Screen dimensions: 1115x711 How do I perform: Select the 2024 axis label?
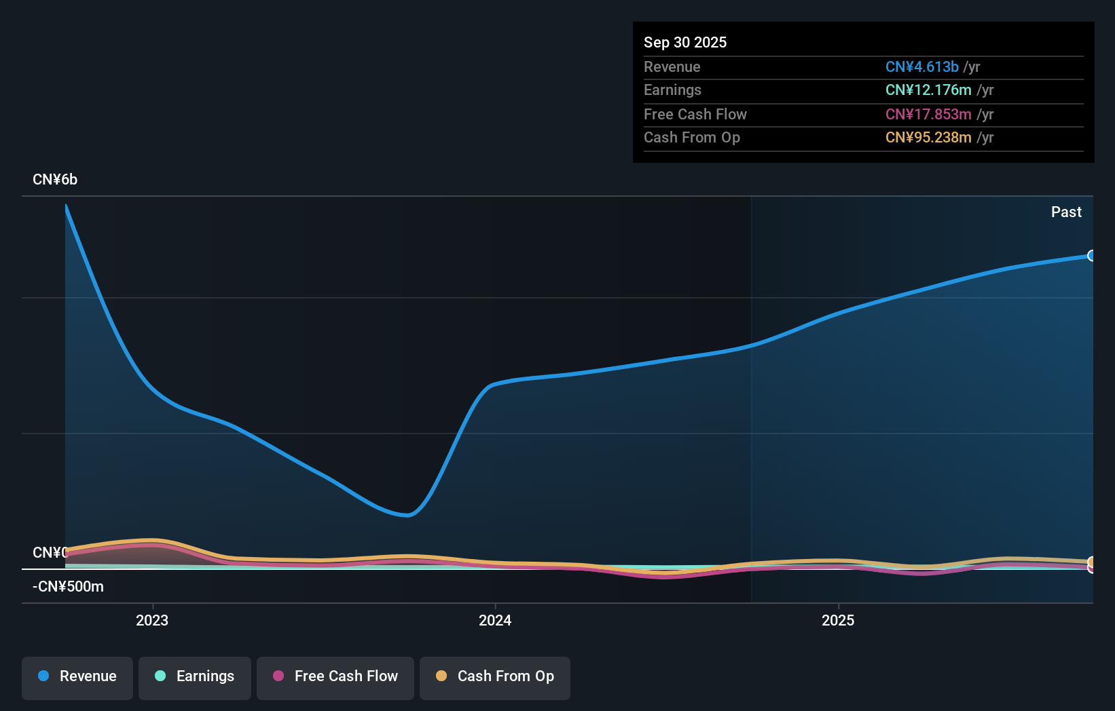pyautogui.click(x=494, y=620)
